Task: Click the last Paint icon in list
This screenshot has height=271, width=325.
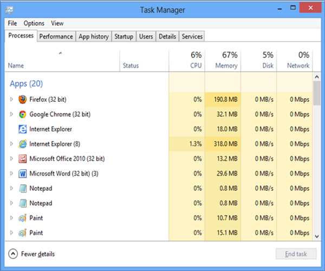Action: click(x=23, y=233)
